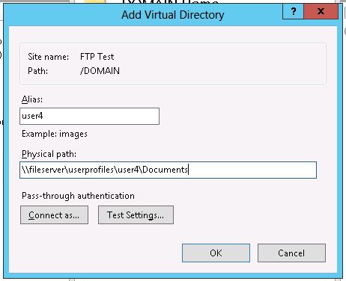Click the 'Add Virtual Directory' title bar text
This screenshot has width=346, height=281.
point(173,15)
